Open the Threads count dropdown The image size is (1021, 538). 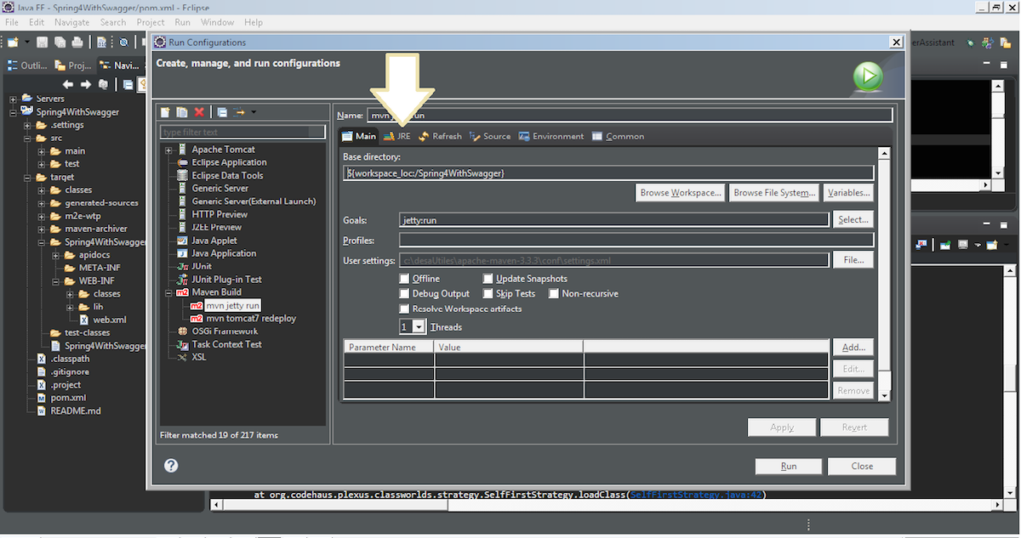click(x=419, y=326)
